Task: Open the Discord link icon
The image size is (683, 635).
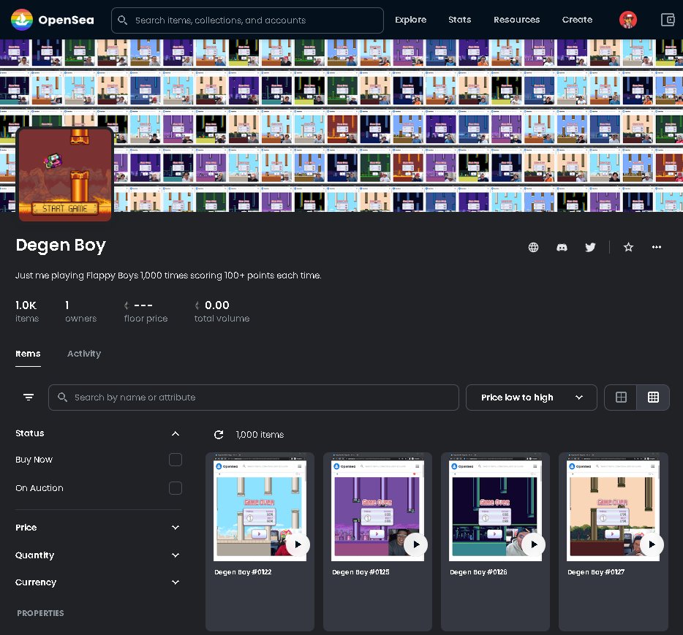Action: click(x=562, y=247)
